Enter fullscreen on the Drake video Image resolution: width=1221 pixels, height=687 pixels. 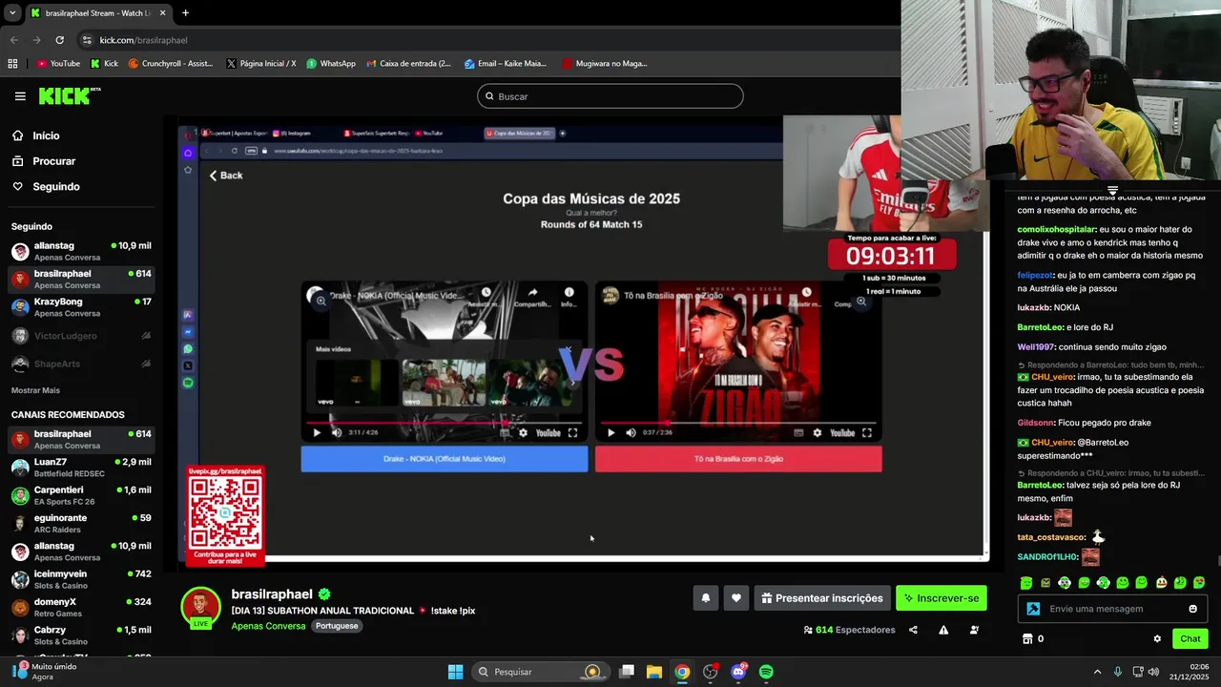click(572, 433)
